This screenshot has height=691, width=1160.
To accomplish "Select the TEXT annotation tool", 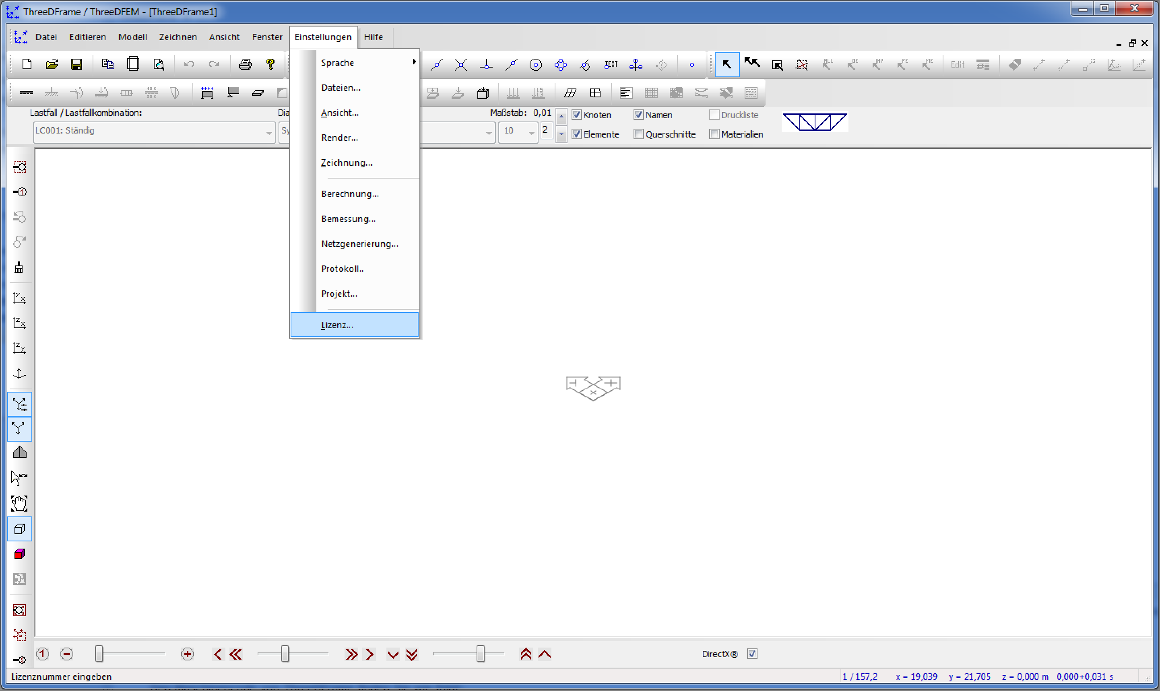I will [x=610, y=64].
